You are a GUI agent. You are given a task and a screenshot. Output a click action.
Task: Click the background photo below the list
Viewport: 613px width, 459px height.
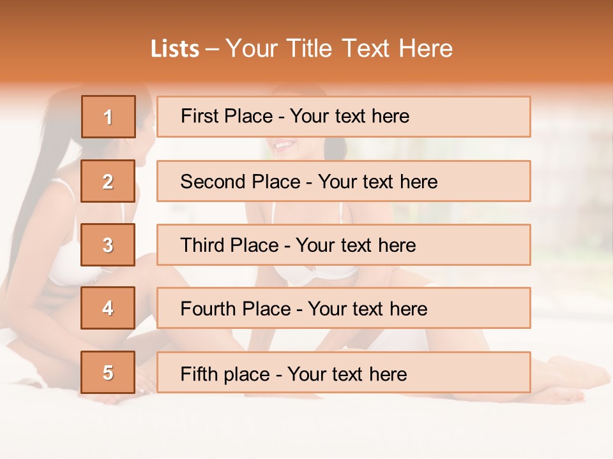click(306, 427)
